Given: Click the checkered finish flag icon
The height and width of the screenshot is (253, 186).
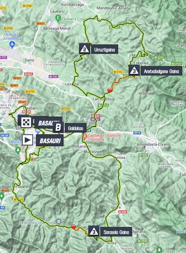Looking at the screenshot, I should pyautogui.click(x=26, y=122).
